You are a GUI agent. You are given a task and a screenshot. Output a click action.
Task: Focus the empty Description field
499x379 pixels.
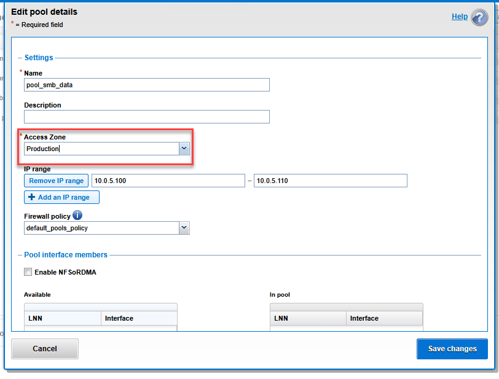(x=146, y=117)
